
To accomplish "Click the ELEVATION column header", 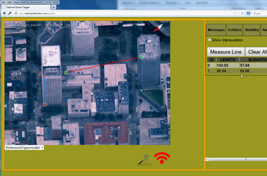I will pos(253,60).
